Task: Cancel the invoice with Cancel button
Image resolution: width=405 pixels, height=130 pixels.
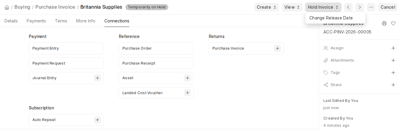Action: tap(388, 7)
